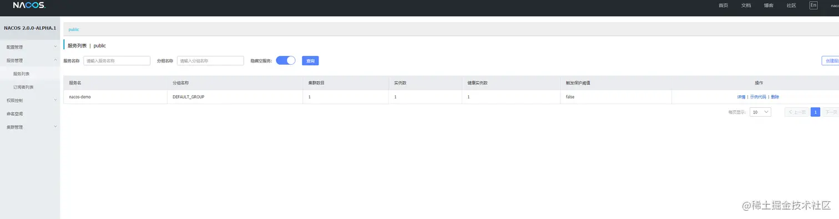Screen dimensions: 839x219
Task: Open page size dropdown showing 10
Action: pos(760,112)
